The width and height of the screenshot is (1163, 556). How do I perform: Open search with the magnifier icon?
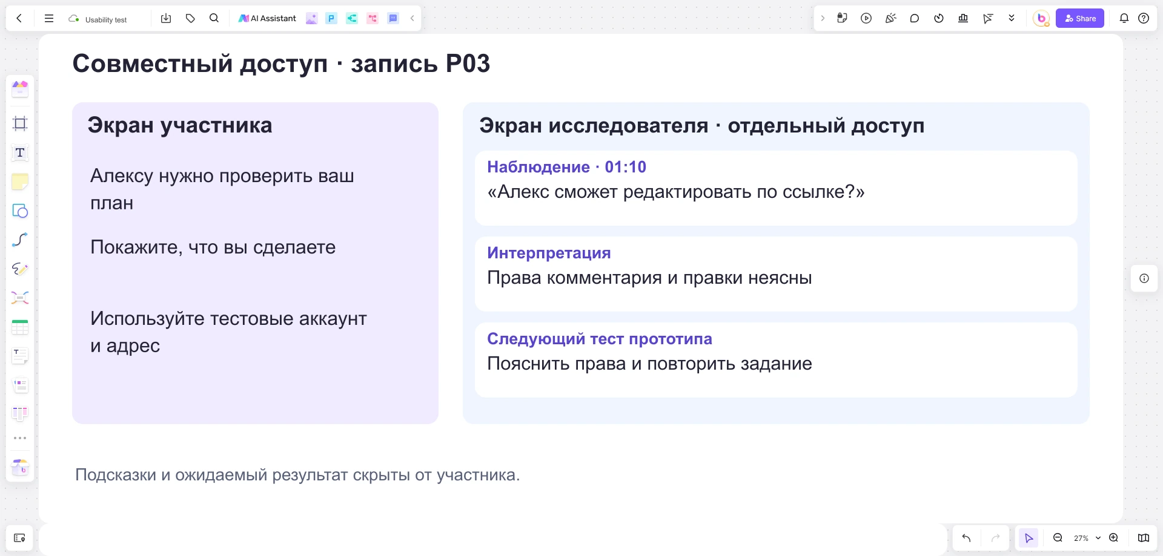click(214, 18)
